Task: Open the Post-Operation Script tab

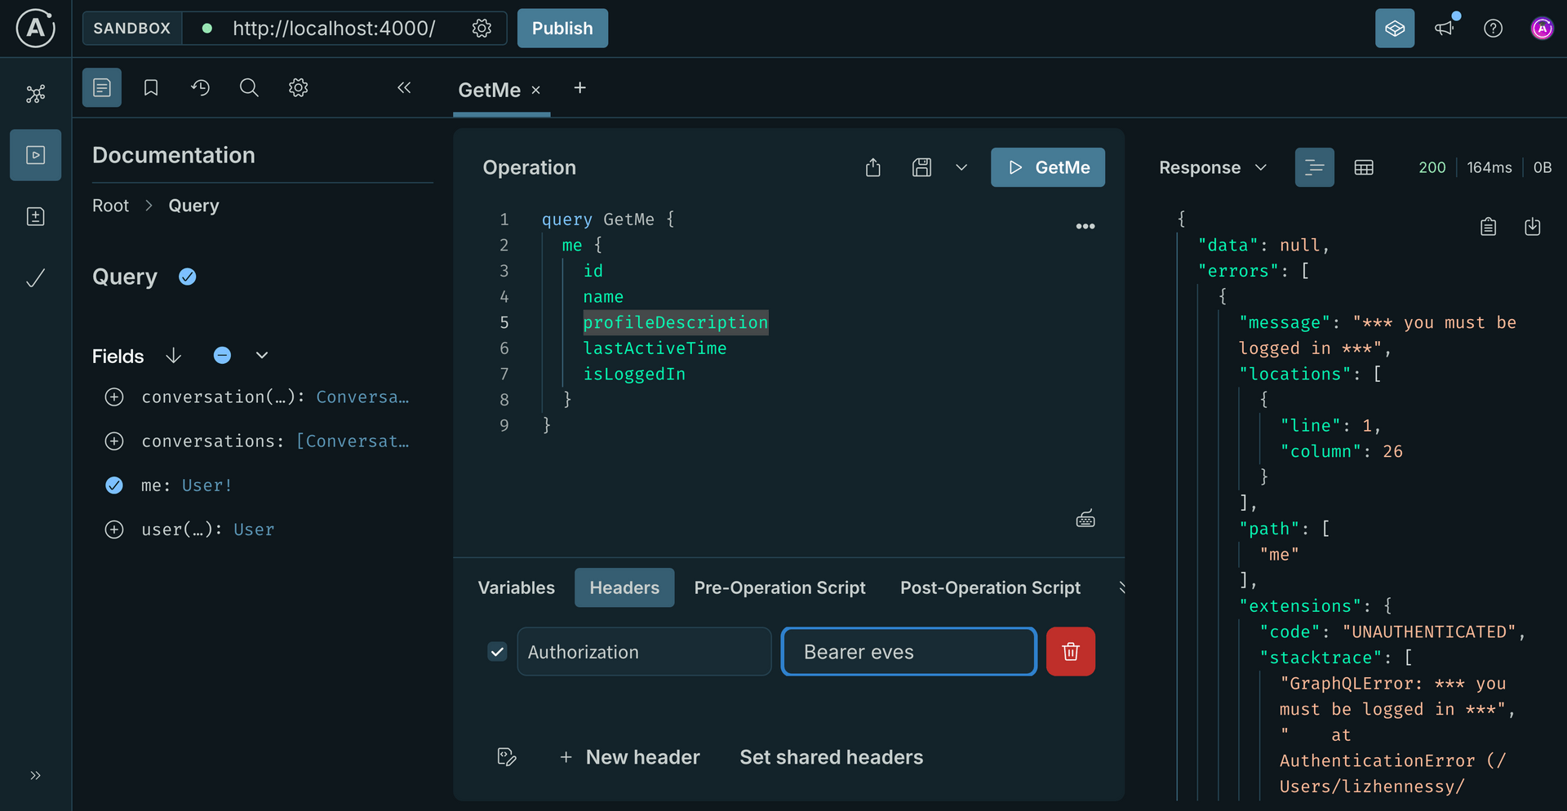Action: [990, 587]
